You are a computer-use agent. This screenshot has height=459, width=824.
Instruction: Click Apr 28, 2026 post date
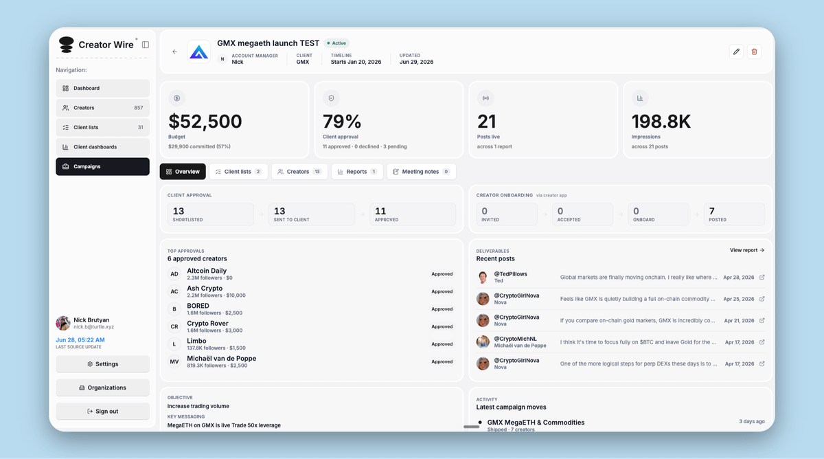pos(738,278)
